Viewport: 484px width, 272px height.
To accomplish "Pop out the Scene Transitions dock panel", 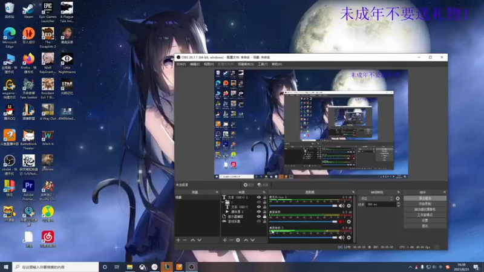I will (x=399, y=192).
